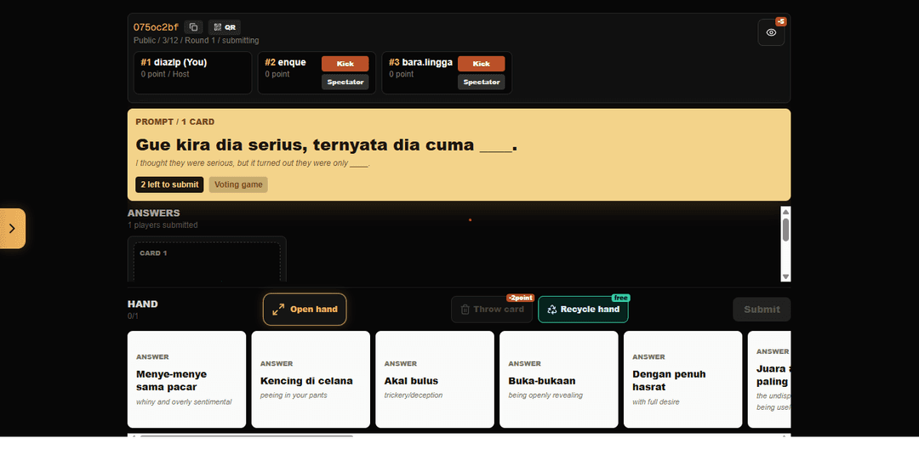919x455 pixels.
Task: Select the Akal bulus answer card
Action: (435, 379)
